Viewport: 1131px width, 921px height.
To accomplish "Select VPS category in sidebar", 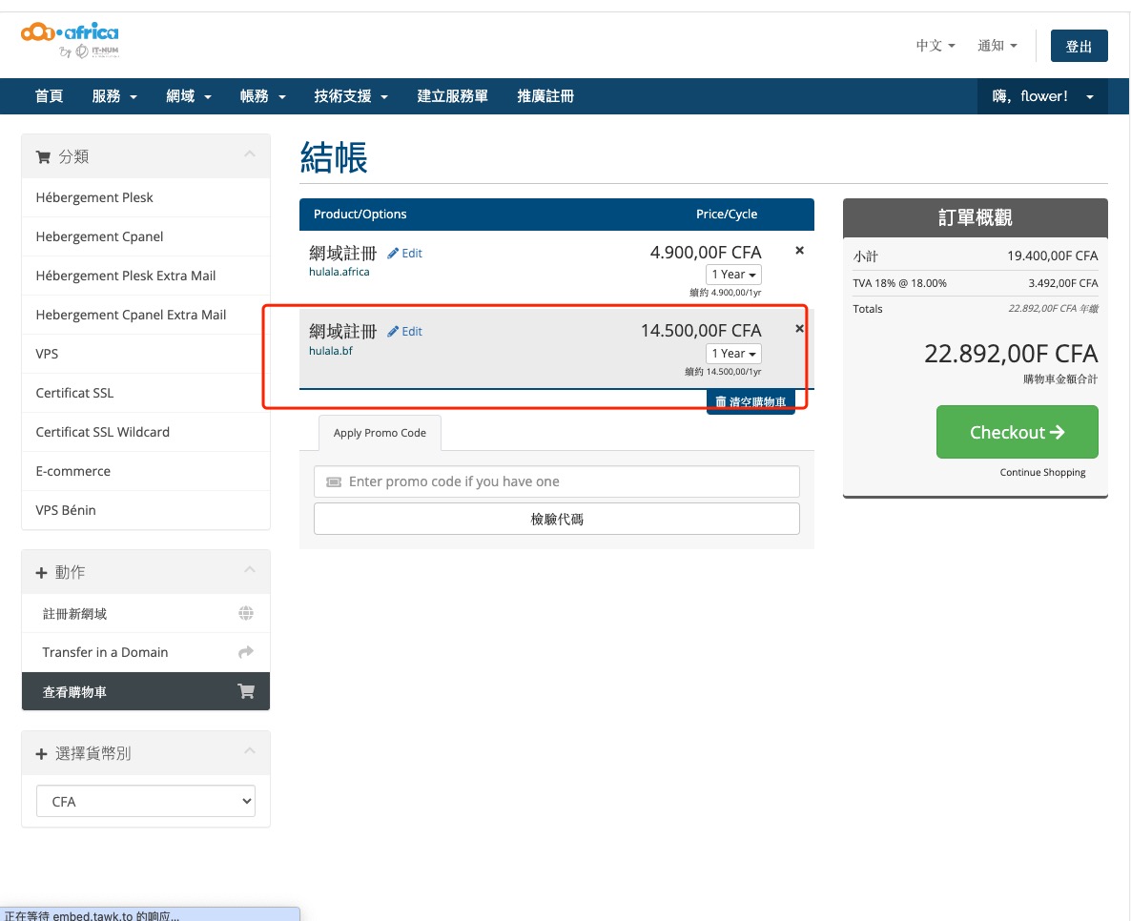I will pyautogui.click(x=146, y=354).
